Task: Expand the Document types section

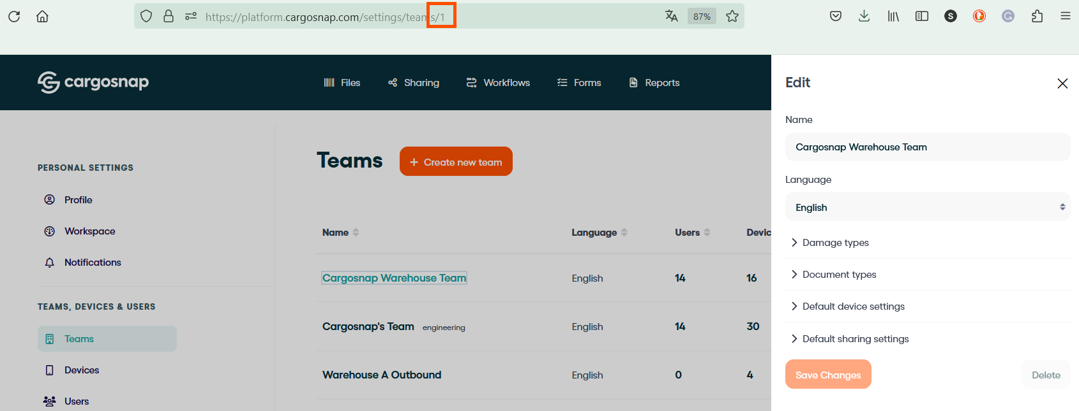Action: 928,275
